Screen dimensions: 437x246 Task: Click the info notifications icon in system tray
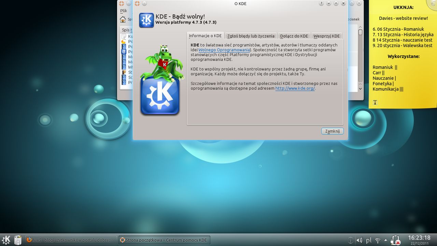[x=350, y=240]
